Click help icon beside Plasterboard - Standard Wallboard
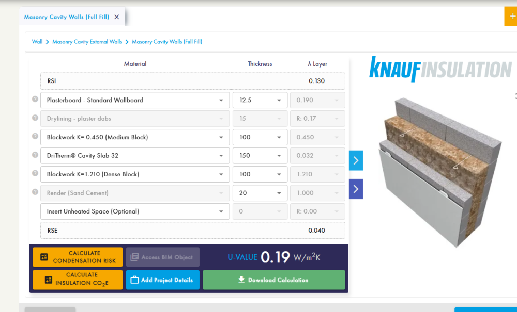Image resolution: width=517 pixels, height=312 pixels. [35, 99]
